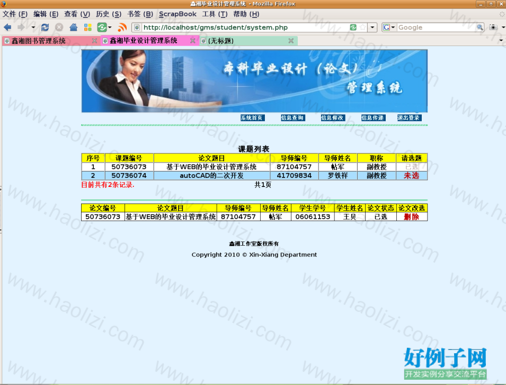Viewport: 506px width, 385px height.
Task: Open the 编辑 (E) menu
Action: point(46,14)
